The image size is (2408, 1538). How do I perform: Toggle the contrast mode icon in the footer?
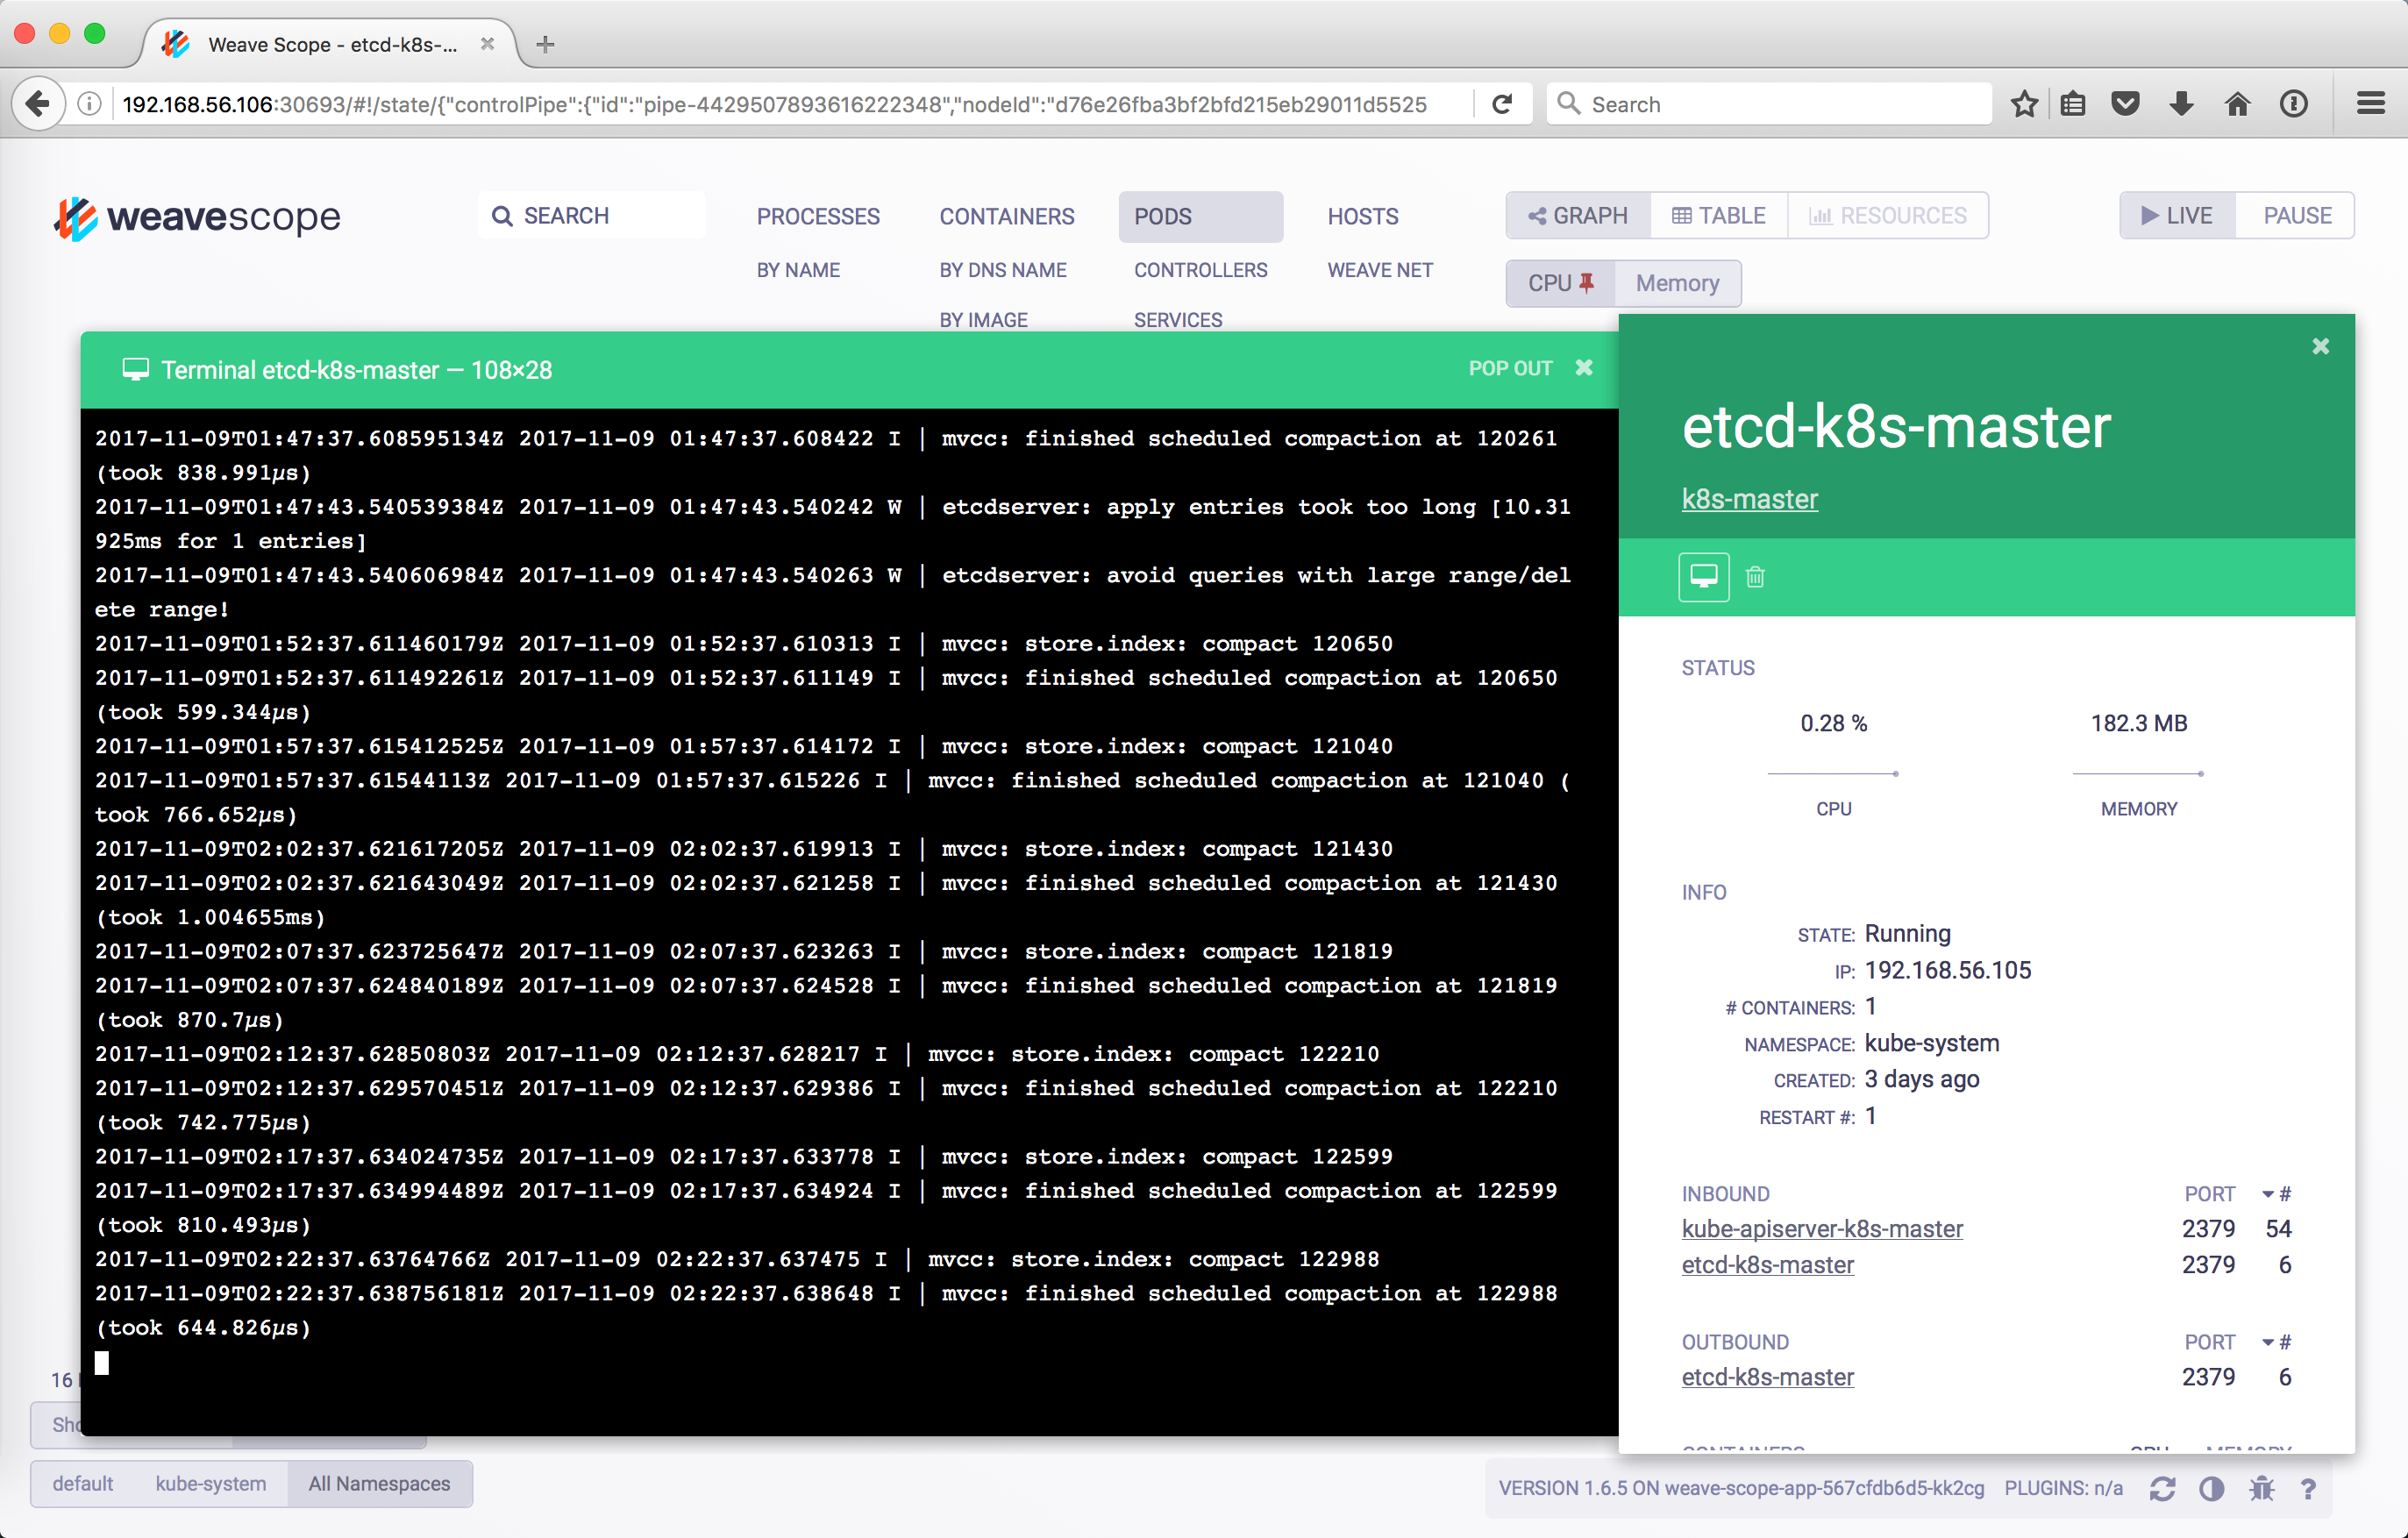tap(2211, 1488)
